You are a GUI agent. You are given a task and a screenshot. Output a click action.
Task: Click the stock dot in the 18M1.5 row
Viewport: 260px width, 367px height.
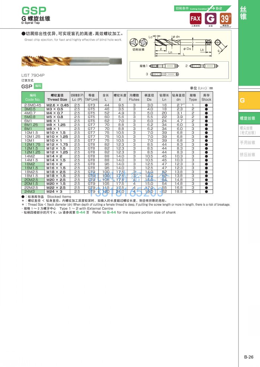[207, 176]
